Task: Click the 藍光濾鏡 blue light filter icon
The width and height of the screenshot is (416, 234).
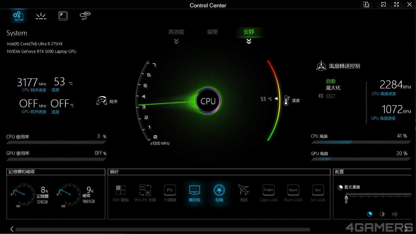Action: (340, 187)
